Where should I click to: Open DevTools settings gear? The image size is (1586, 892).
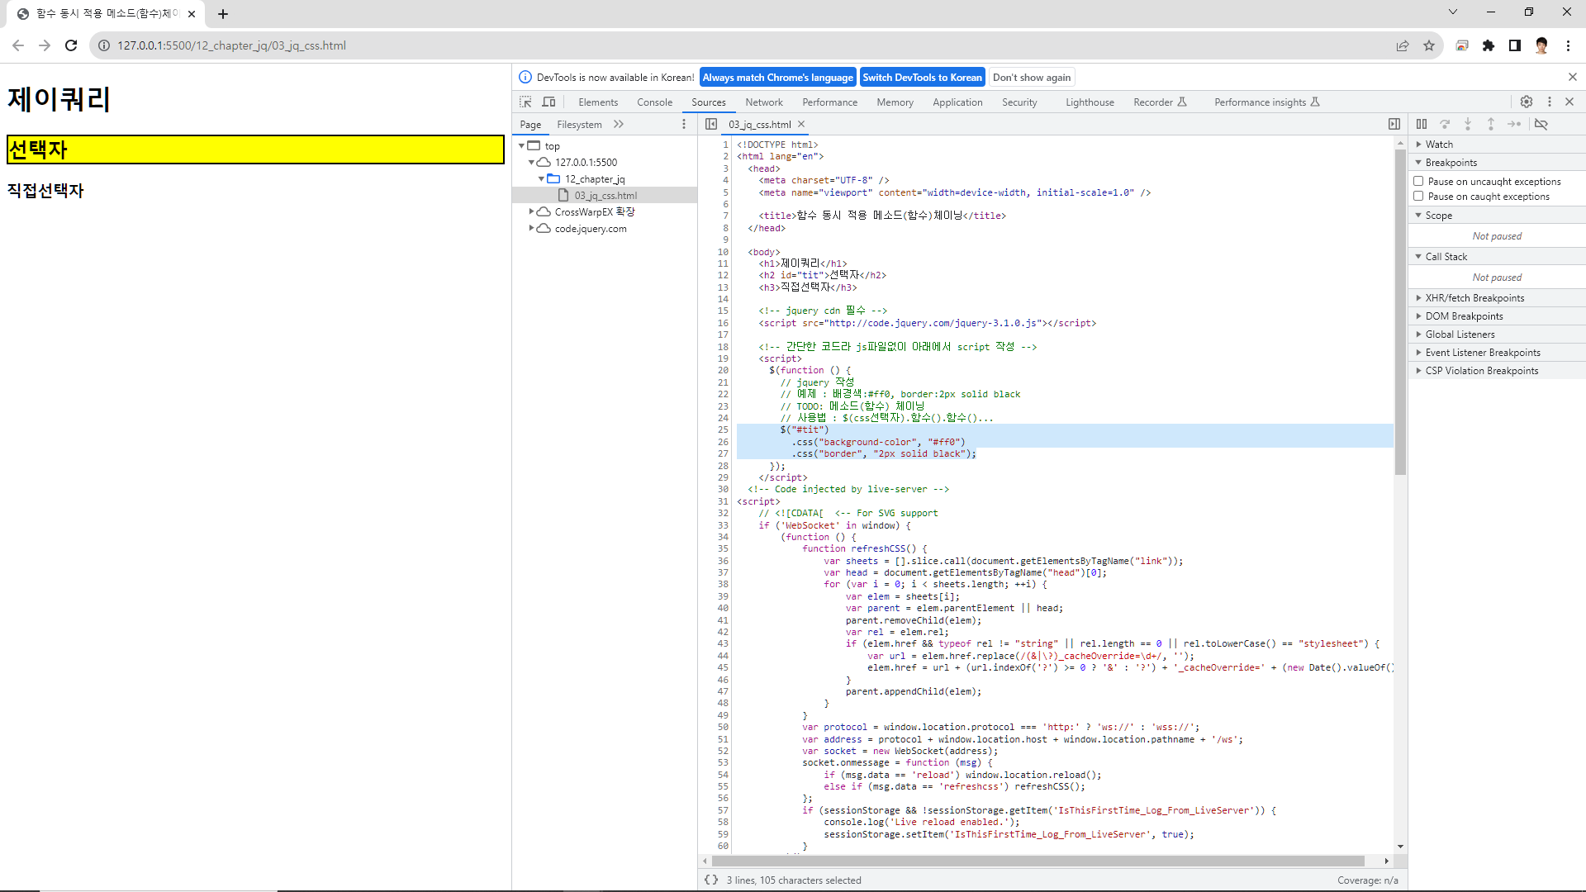point(1527,102)
